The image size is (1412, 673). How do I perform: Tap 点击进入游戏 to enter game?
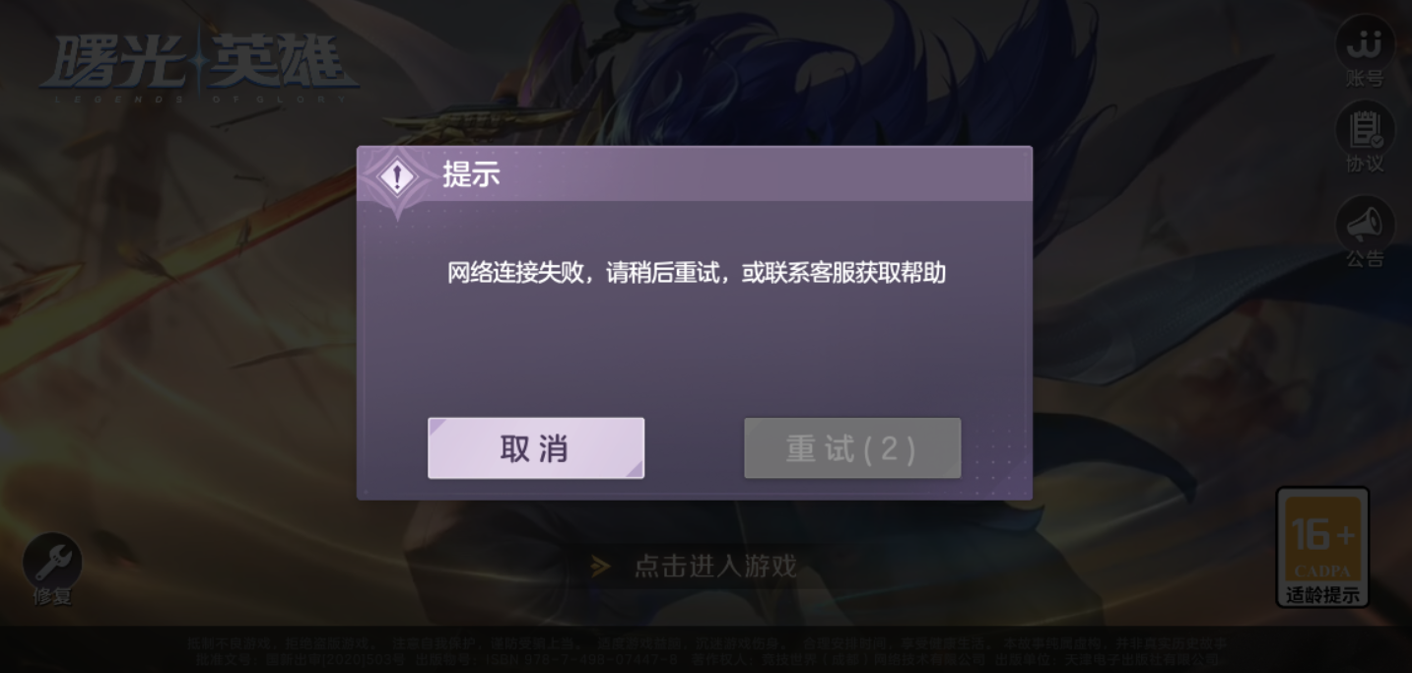coord(715,566)
